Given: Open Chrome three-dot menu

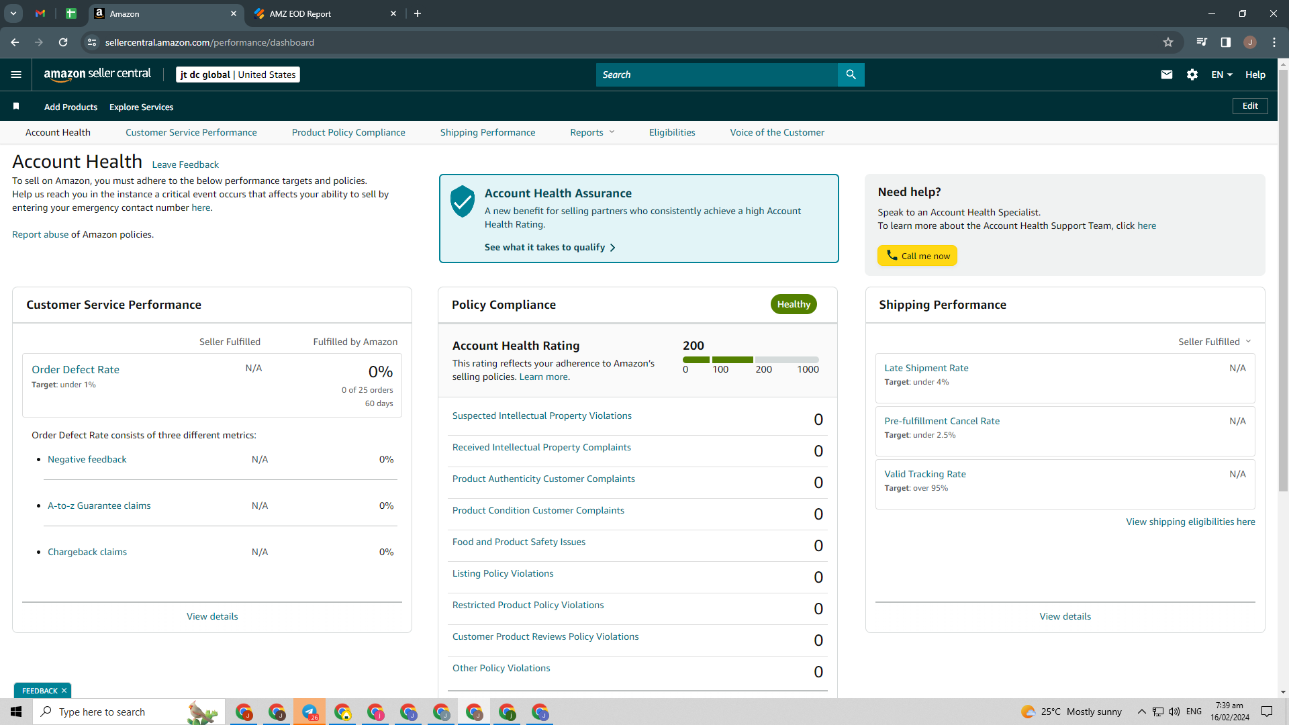Looking at the screenshot, I should coord(1274,42).
